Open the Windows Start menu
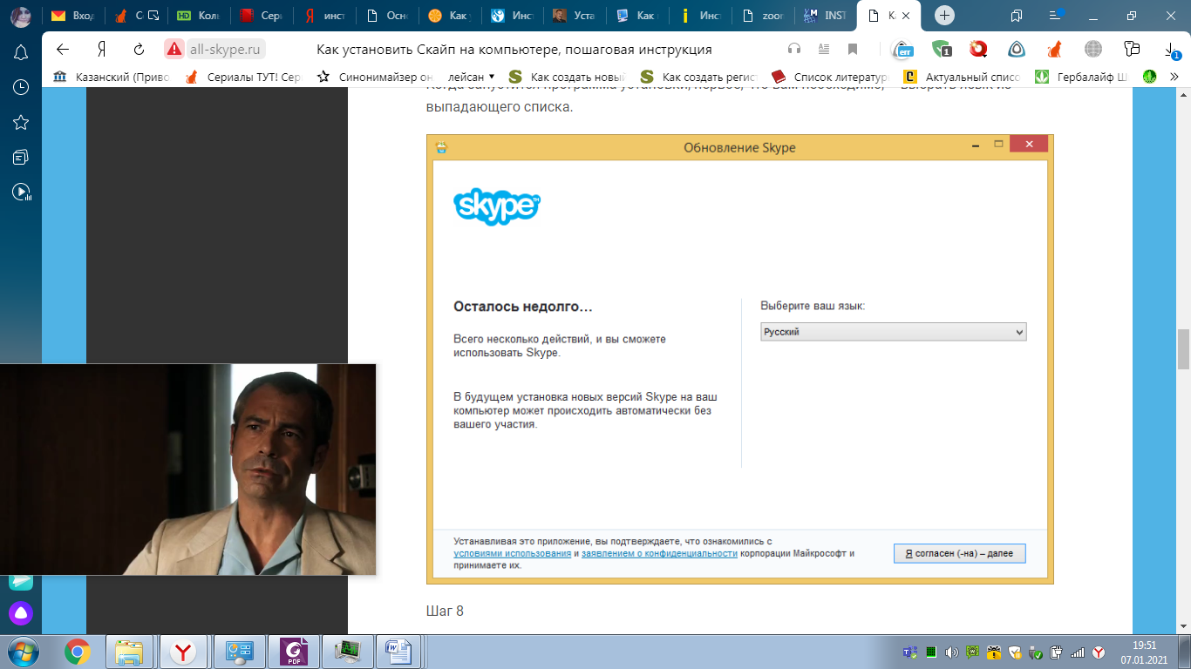The height and width of the screenshot is (669, 1191). (x=21, y=651)
